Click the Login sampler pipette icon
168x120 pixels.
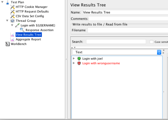click(x=17, y=25)
